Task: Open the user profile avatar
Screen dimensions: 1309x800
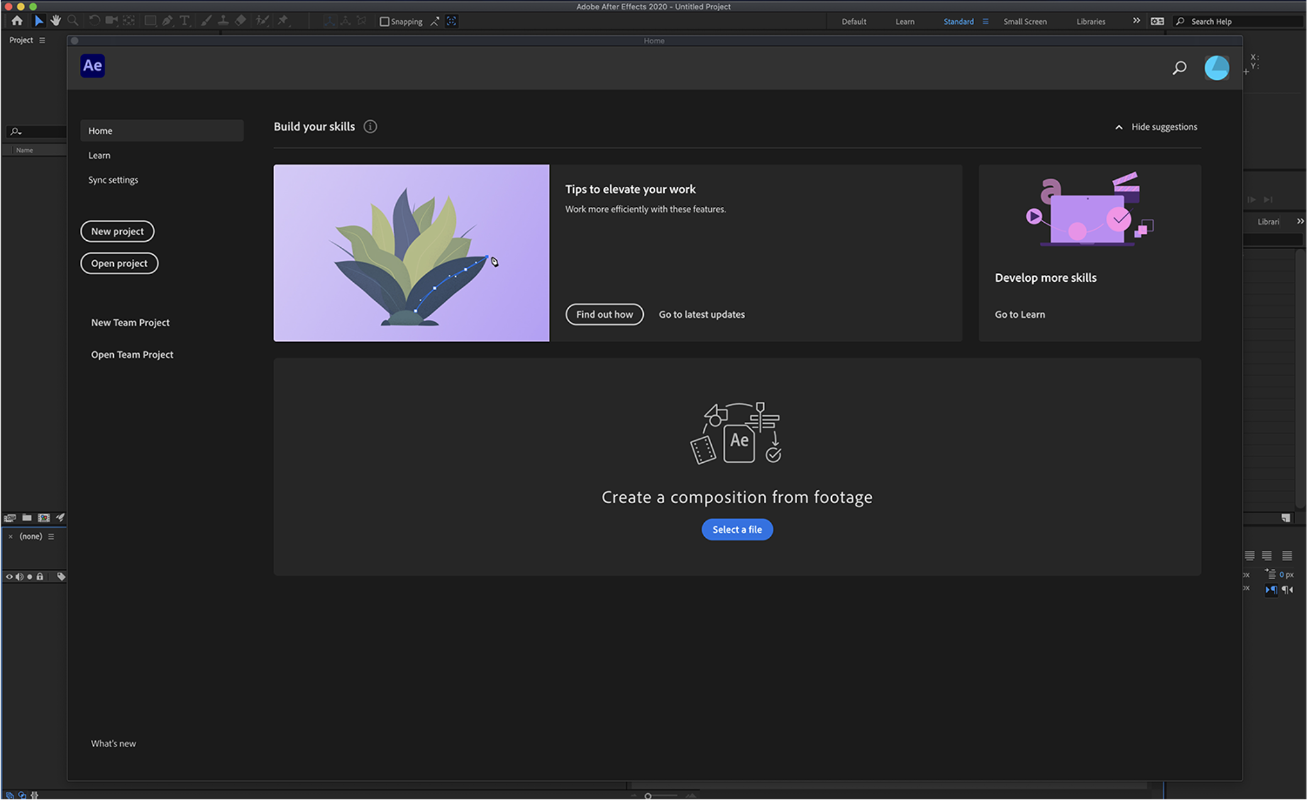Action: click(x=1217, y=68)
